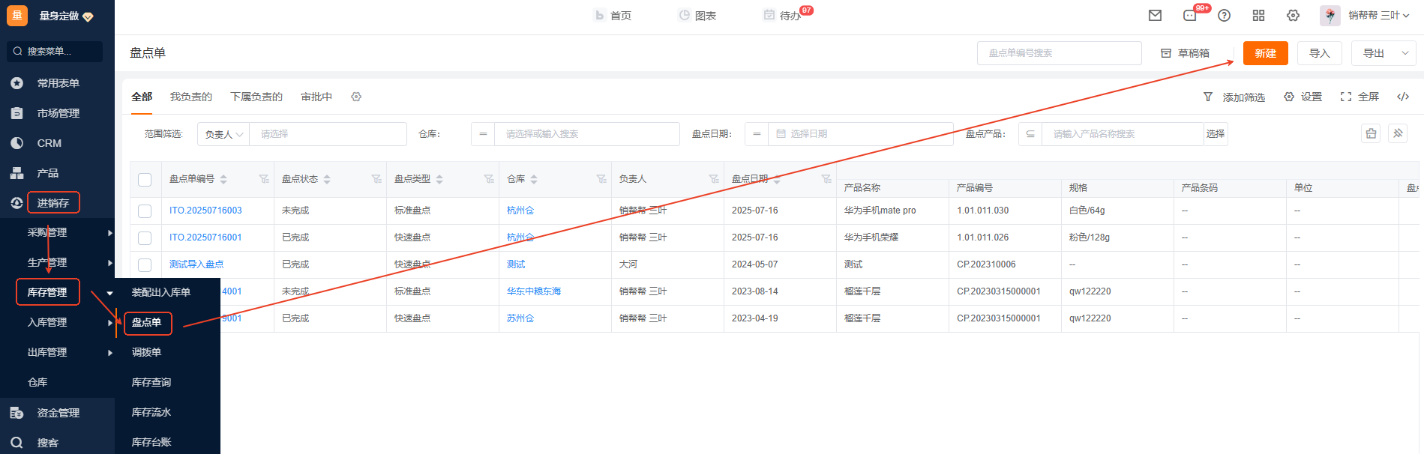Click the 量 app logo
The width and height of the screenshot is (1424, 454).
(17, 16)
